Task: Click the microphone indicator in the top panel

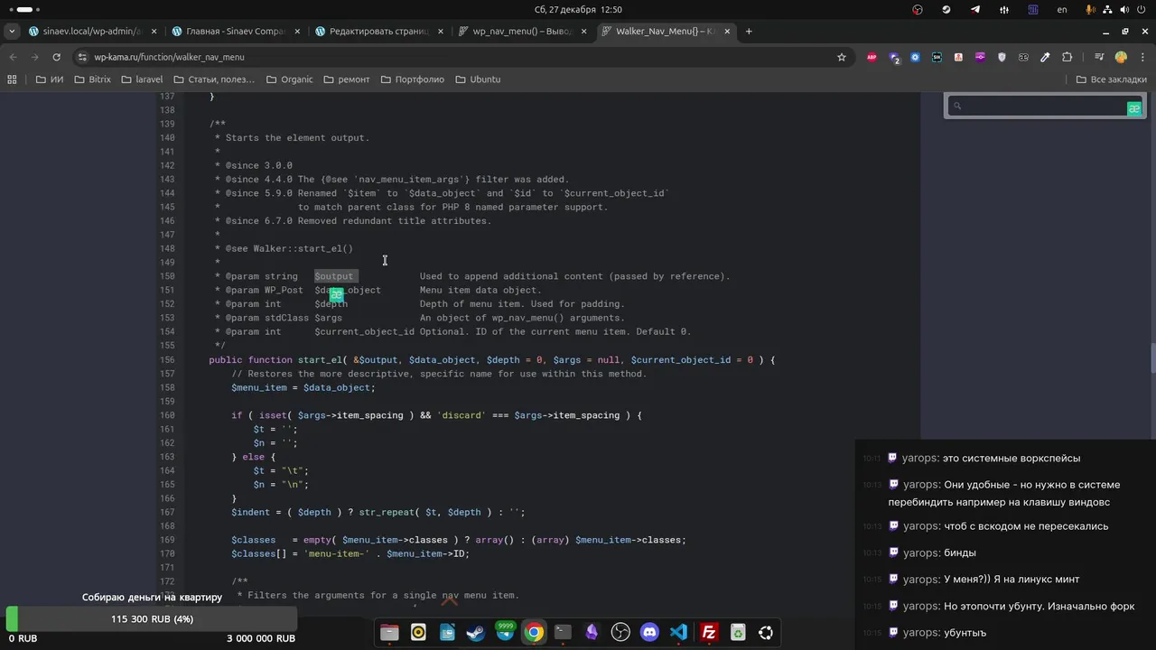Action: point(1091,9)
